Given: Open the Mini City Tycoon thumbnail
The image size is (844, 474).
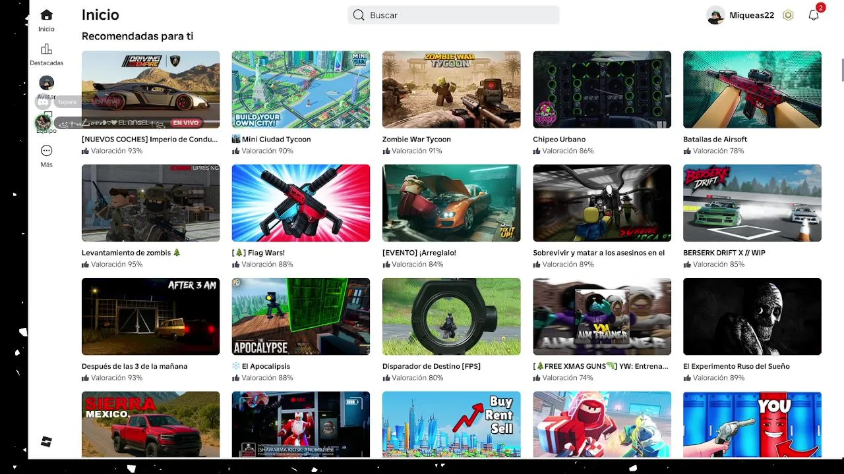Looking at the screenshot, I should click(301, 90).
